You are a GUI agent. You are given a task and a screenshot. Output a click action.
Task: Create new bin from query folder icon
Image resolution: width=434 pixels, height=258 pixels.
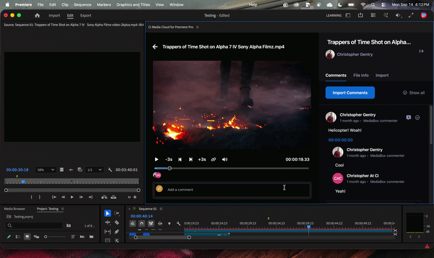tap(68, 225)
